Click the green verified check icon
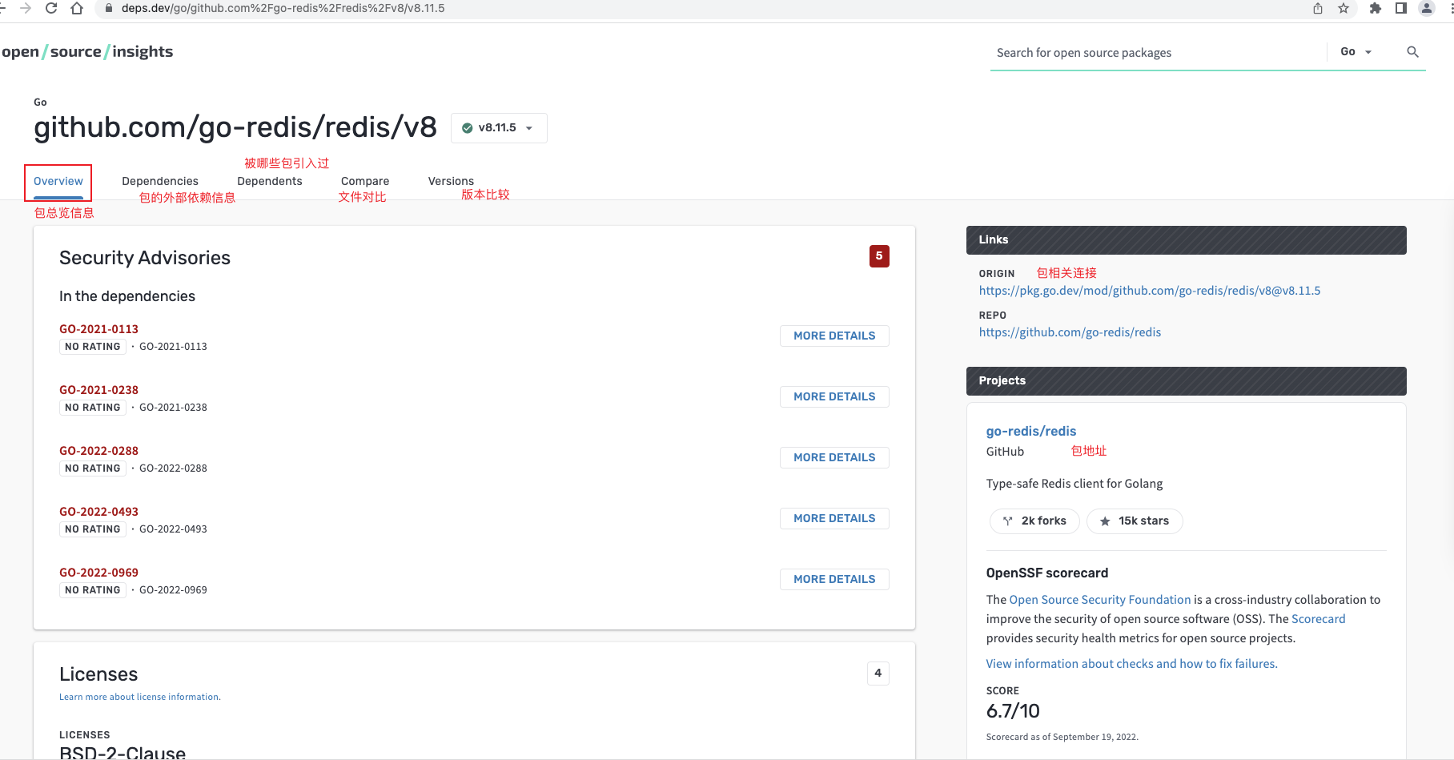This screenshot has width=1454, height=760. 468,128
